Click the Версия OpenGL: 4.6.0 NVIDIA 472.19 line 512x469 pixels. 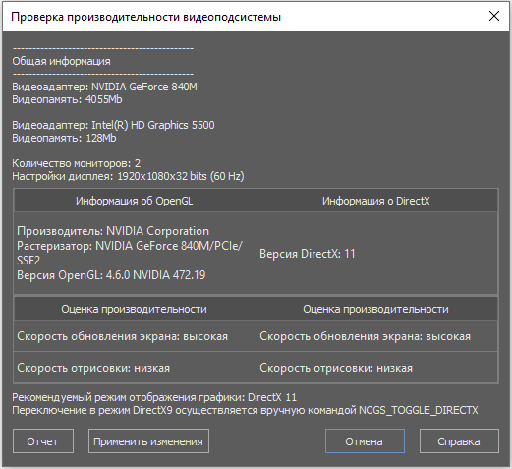111,275
